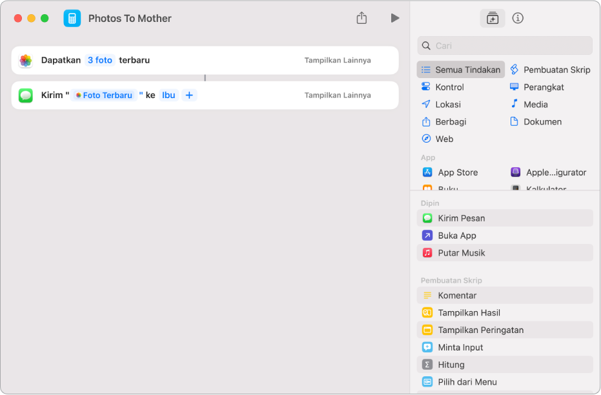The height and width of the screenshot is (395, 601).
Task: Select the Tampilkan Hasil action
Action: tap(505, 312)
